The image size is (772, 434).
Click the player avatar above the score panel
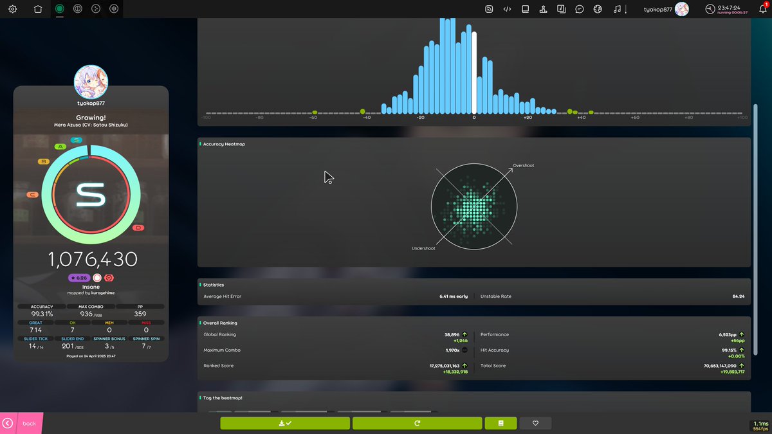coord(91,82)
